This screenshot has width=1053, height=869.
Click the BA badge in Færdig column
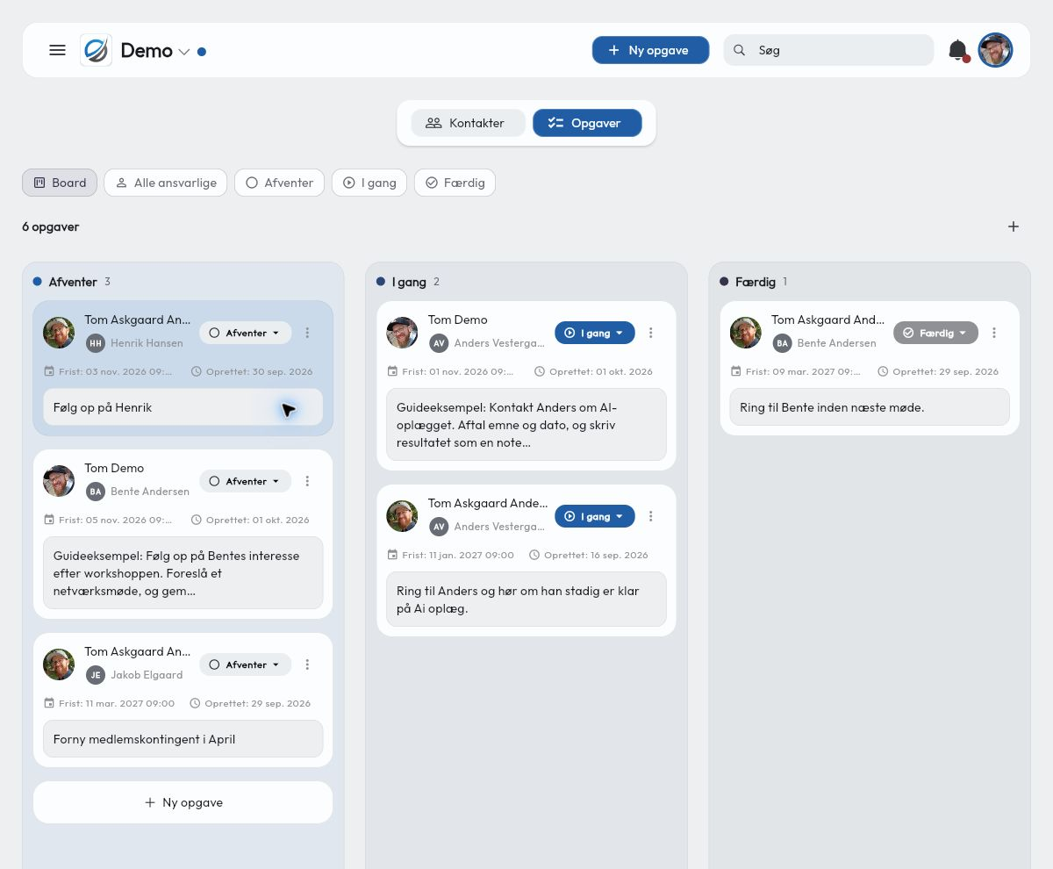tap(782, 343)
